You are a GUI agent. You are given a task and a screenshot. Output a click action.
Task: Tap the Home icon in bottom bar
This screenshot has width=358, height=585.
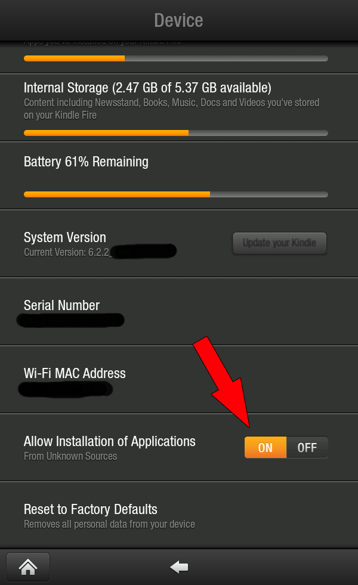click(28, 567)
